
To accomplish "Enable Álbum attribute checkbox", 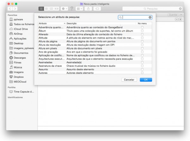I will click(x=142, y=31).
